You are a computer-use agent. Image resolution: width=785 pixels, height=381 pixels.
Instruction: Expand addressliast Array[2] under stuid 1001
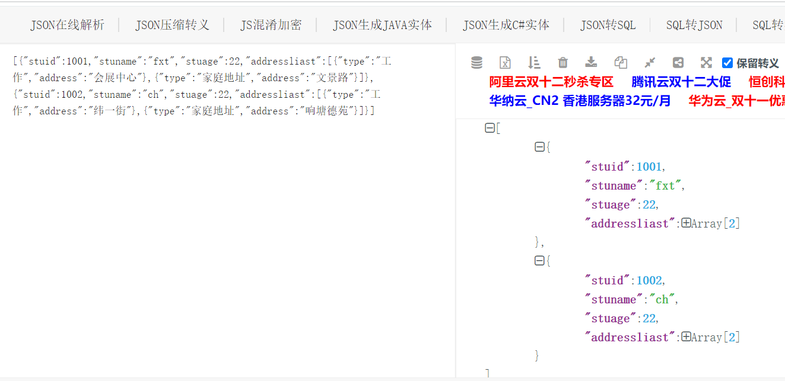pyautogui.click(x=686, y=223)
